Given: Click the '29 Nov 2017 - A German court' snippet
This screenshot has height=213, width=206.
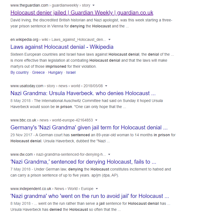Looking at the screenshot, I should [x=93, y=138].
